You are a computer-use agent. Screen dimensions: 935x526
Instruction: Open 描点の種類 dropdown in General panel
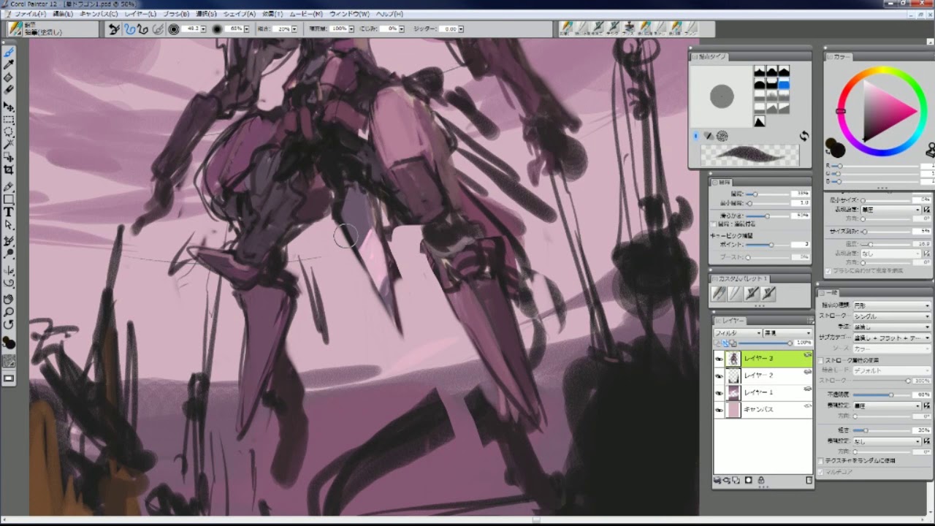891,305
